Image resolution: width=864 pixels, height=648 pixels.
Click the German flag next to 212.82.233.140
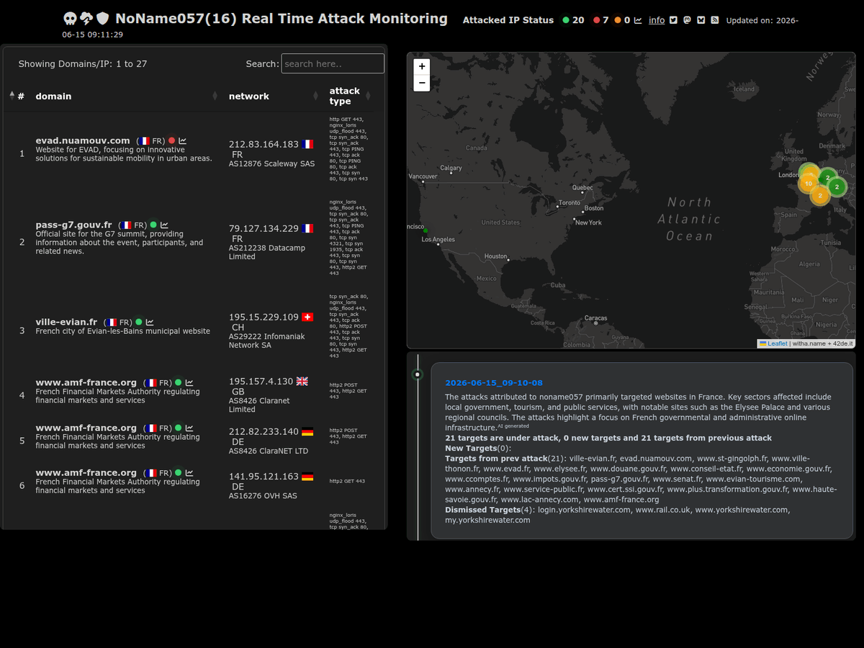point(307,431)
